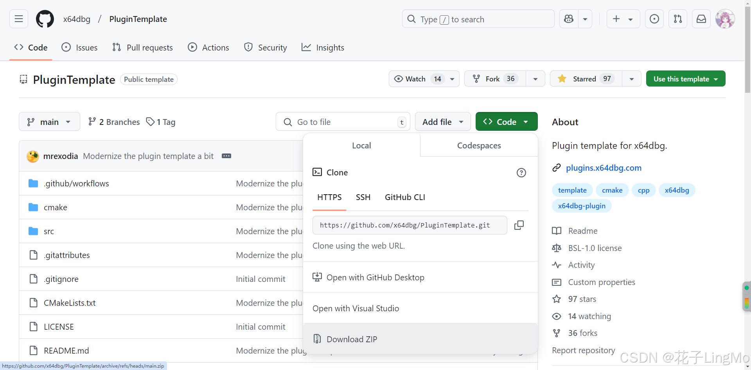
Task: Click the template topic tag
Action: click(x=572, y=190)
